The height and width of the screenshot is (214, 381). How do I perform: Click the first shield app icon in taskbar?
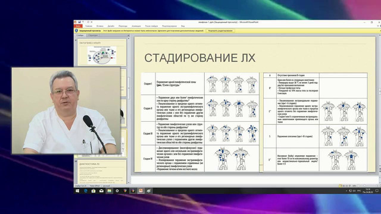tap(125, 191)
